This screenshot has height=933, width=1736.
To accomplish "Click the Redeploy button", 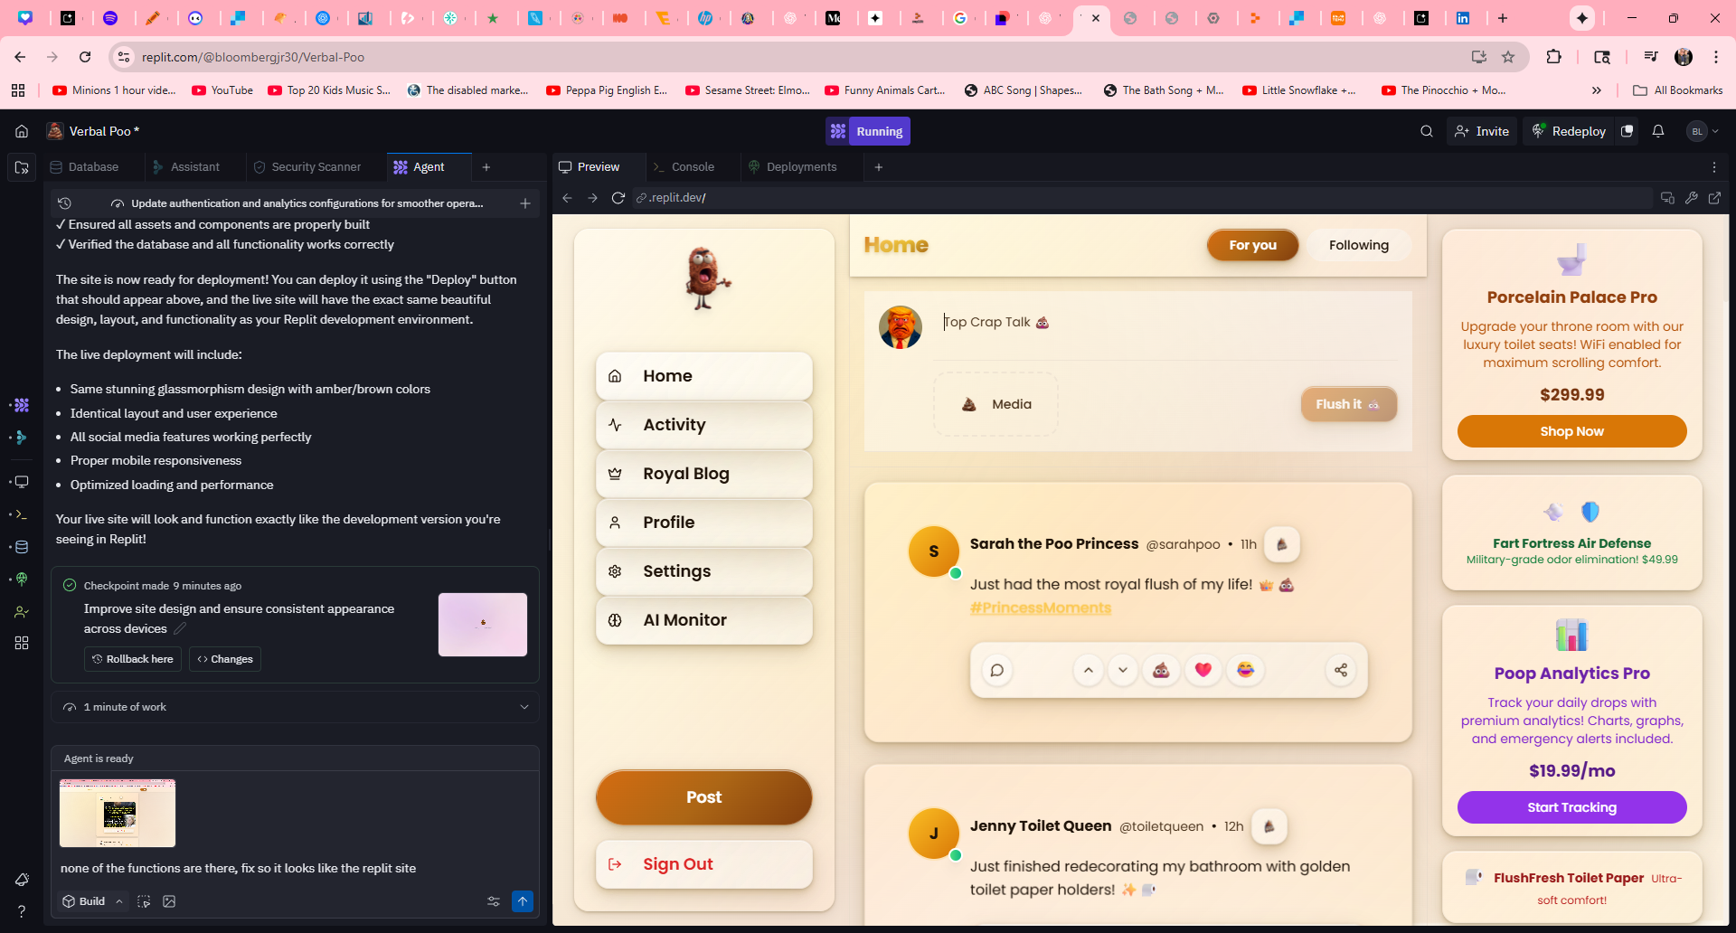I will click(1569, 131).
